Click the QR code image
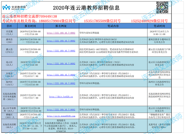Screen dimensions: 185x134 pos(162,7)
